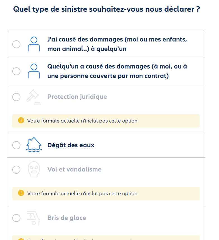Click the person icon next to "J'ai causé des dommages"
This screenshot has height=240, width=219.
point(34,44)
